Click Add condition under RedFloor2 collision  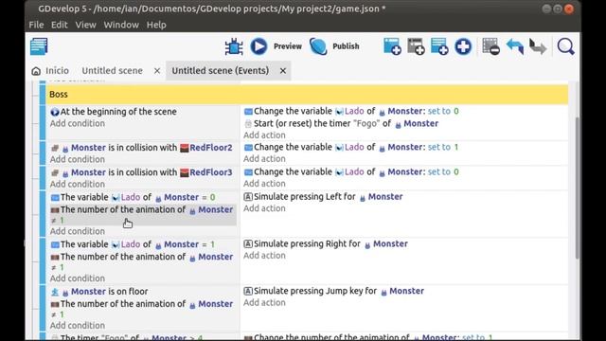78,159
